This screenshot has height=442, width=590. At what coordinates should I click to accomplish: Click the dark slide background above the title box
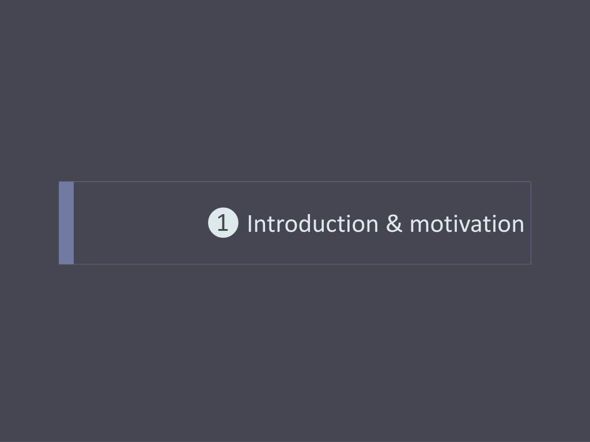tap(295, 90)
